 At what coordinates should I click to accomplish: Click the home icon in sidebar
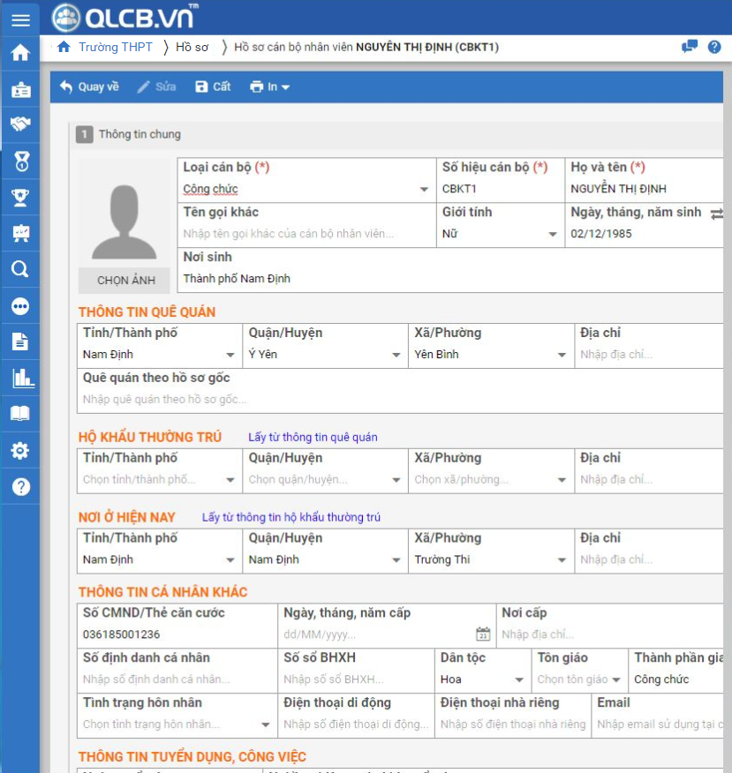(19, 53)
